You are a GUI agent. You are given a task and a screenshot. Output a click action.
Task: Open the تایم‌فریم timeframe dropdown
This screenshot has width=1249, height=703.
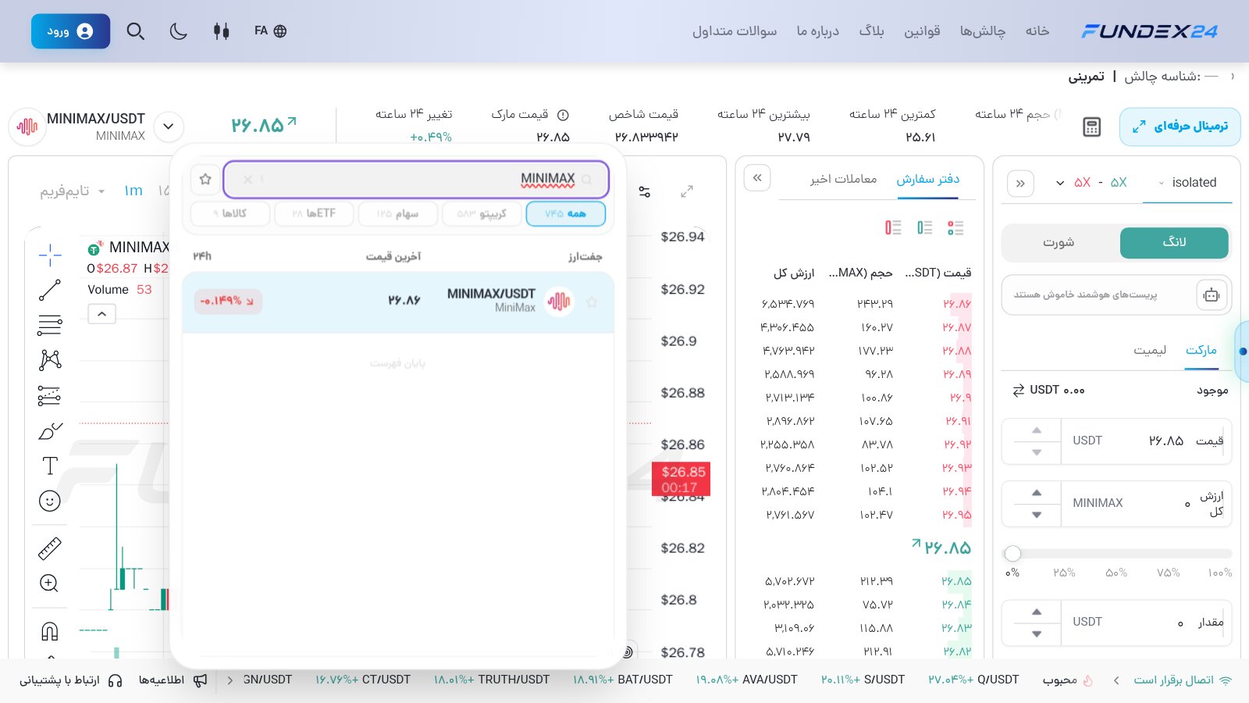click(73, 191)
